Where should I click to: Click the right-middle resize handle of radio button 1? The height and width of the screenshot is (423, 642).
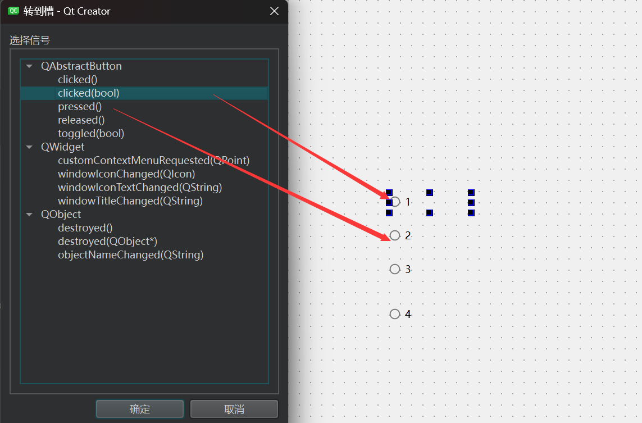[471, 203]
